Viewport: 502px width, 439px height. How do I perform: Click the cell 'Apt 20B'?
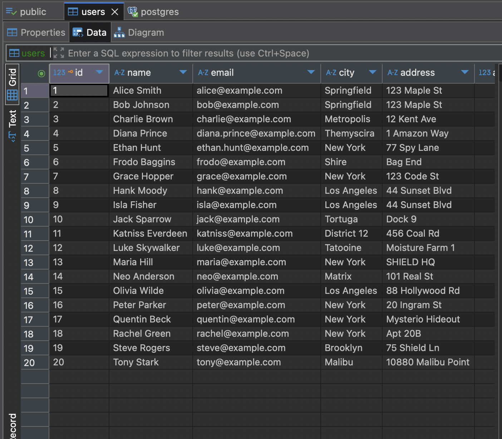coord(428,334)
